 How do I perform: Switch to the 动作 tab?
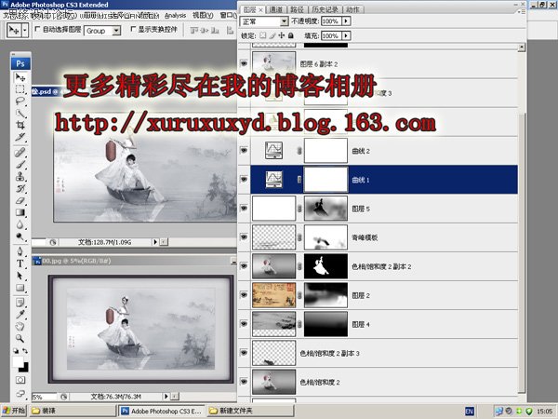tap(352, 9)
